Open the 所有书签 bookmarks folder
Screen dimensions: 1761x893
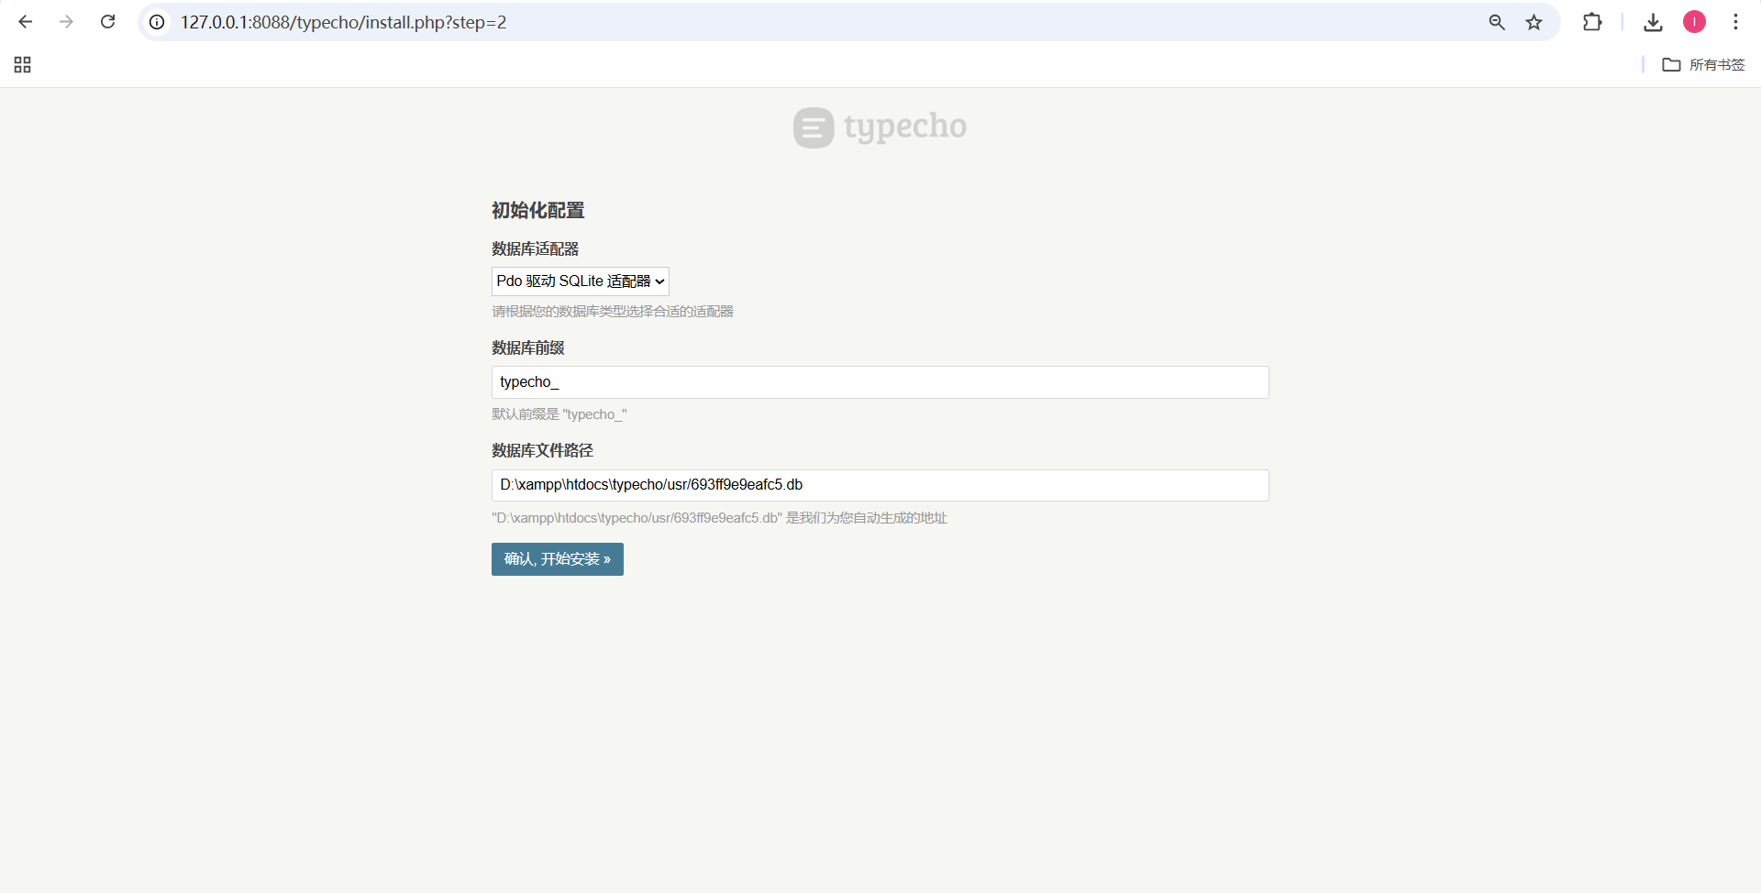1703,64
